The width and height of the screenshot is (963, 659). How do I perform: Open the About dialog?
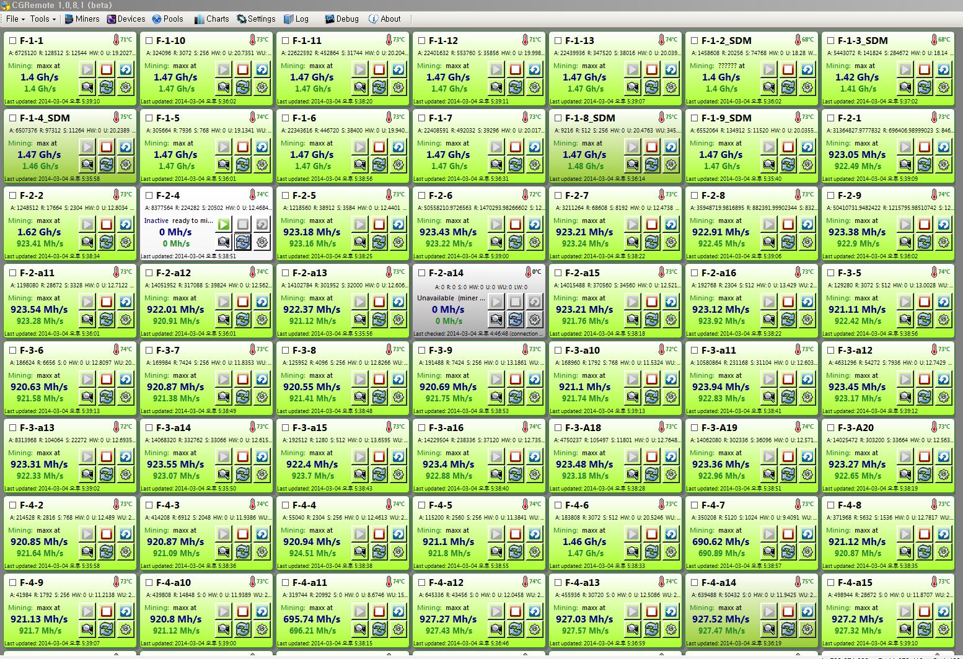384,19
